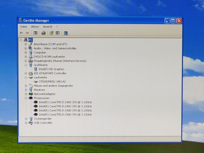Image resolution: width=204 pixels, height=153 pixels.
Task: Collapse the Prozessoren node
Action: coord(26,98)
